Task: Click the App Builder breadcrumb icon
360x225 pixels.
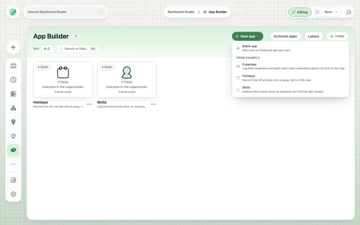Action: pos(205,12)
